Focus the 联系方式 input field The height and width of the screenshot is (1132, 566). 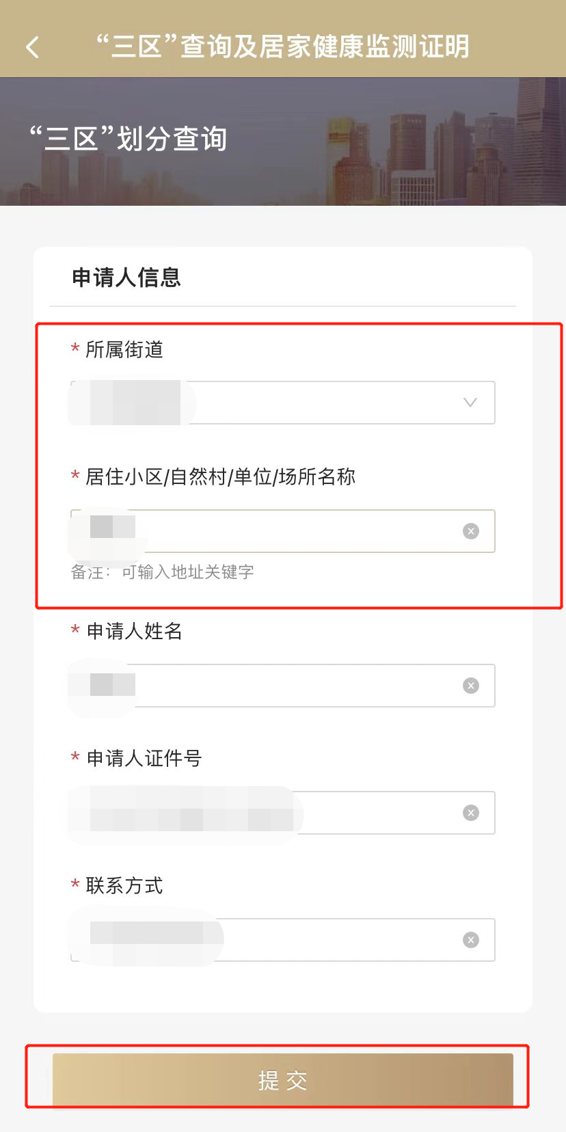tap(283, 940)
